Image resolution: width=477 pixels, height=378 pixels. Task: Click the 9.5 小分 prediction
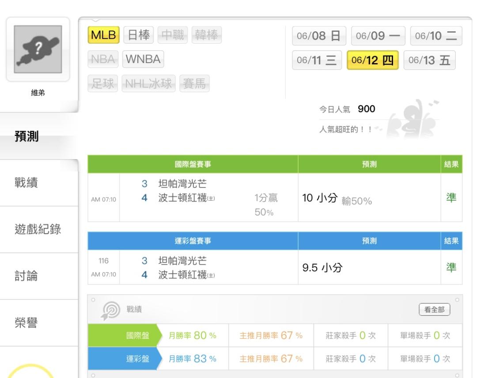point(322,268)
